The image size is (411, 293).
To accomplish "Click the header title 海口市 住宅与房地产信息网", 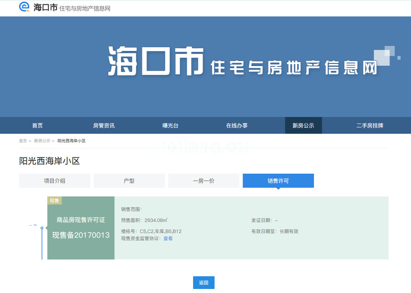I will click(72, 8).
